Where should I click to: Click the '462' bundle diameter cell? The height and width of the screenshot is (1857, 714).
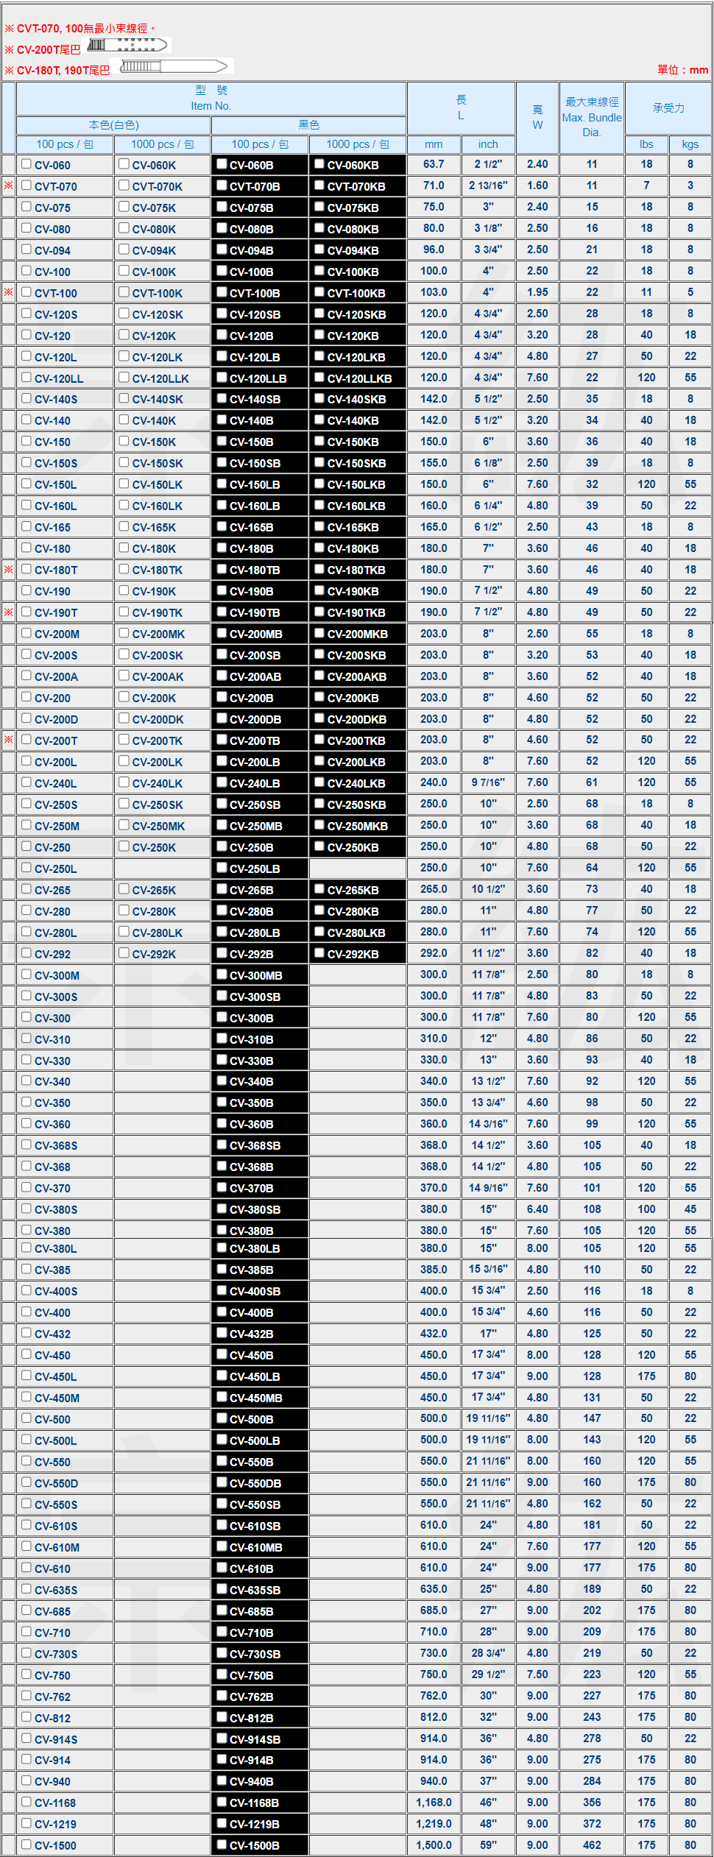tap(592, 1844)
